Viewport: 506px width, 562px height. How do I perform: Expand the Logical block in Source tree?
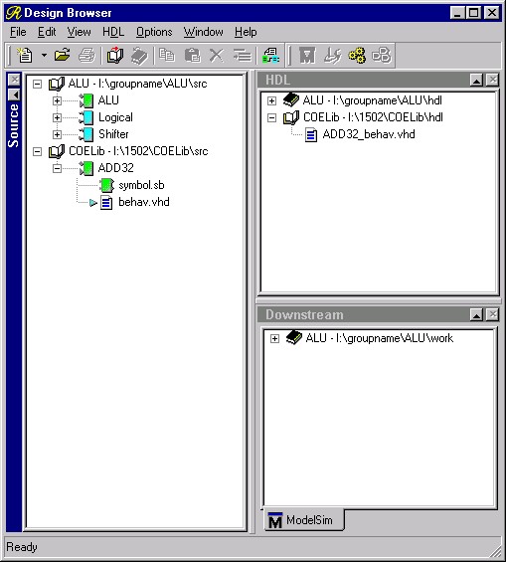(57, 117)
